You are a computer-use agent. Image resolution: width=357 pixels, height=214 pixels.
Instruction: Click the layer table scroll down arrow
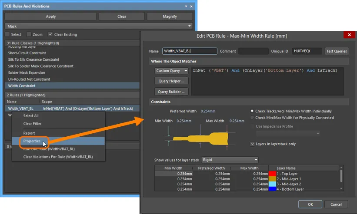pyautogui.click(x=341, y=188)
